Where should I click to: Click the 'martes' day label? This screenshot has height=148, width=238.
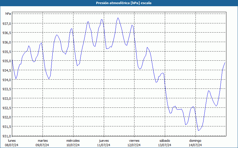43,141
